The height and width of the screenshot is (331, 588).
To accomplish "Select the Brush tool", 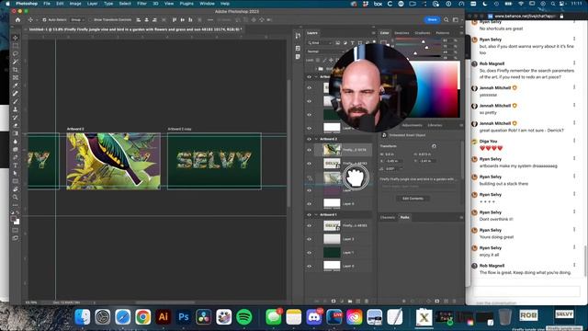I will click(x=16, y=101).
